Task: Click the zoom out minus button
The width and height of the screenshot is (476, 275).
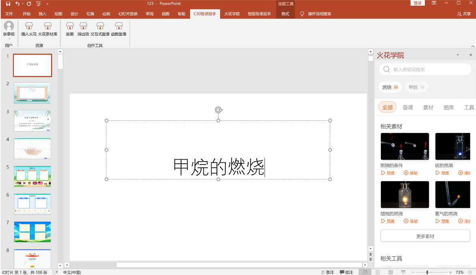Action: pos(413,272)
